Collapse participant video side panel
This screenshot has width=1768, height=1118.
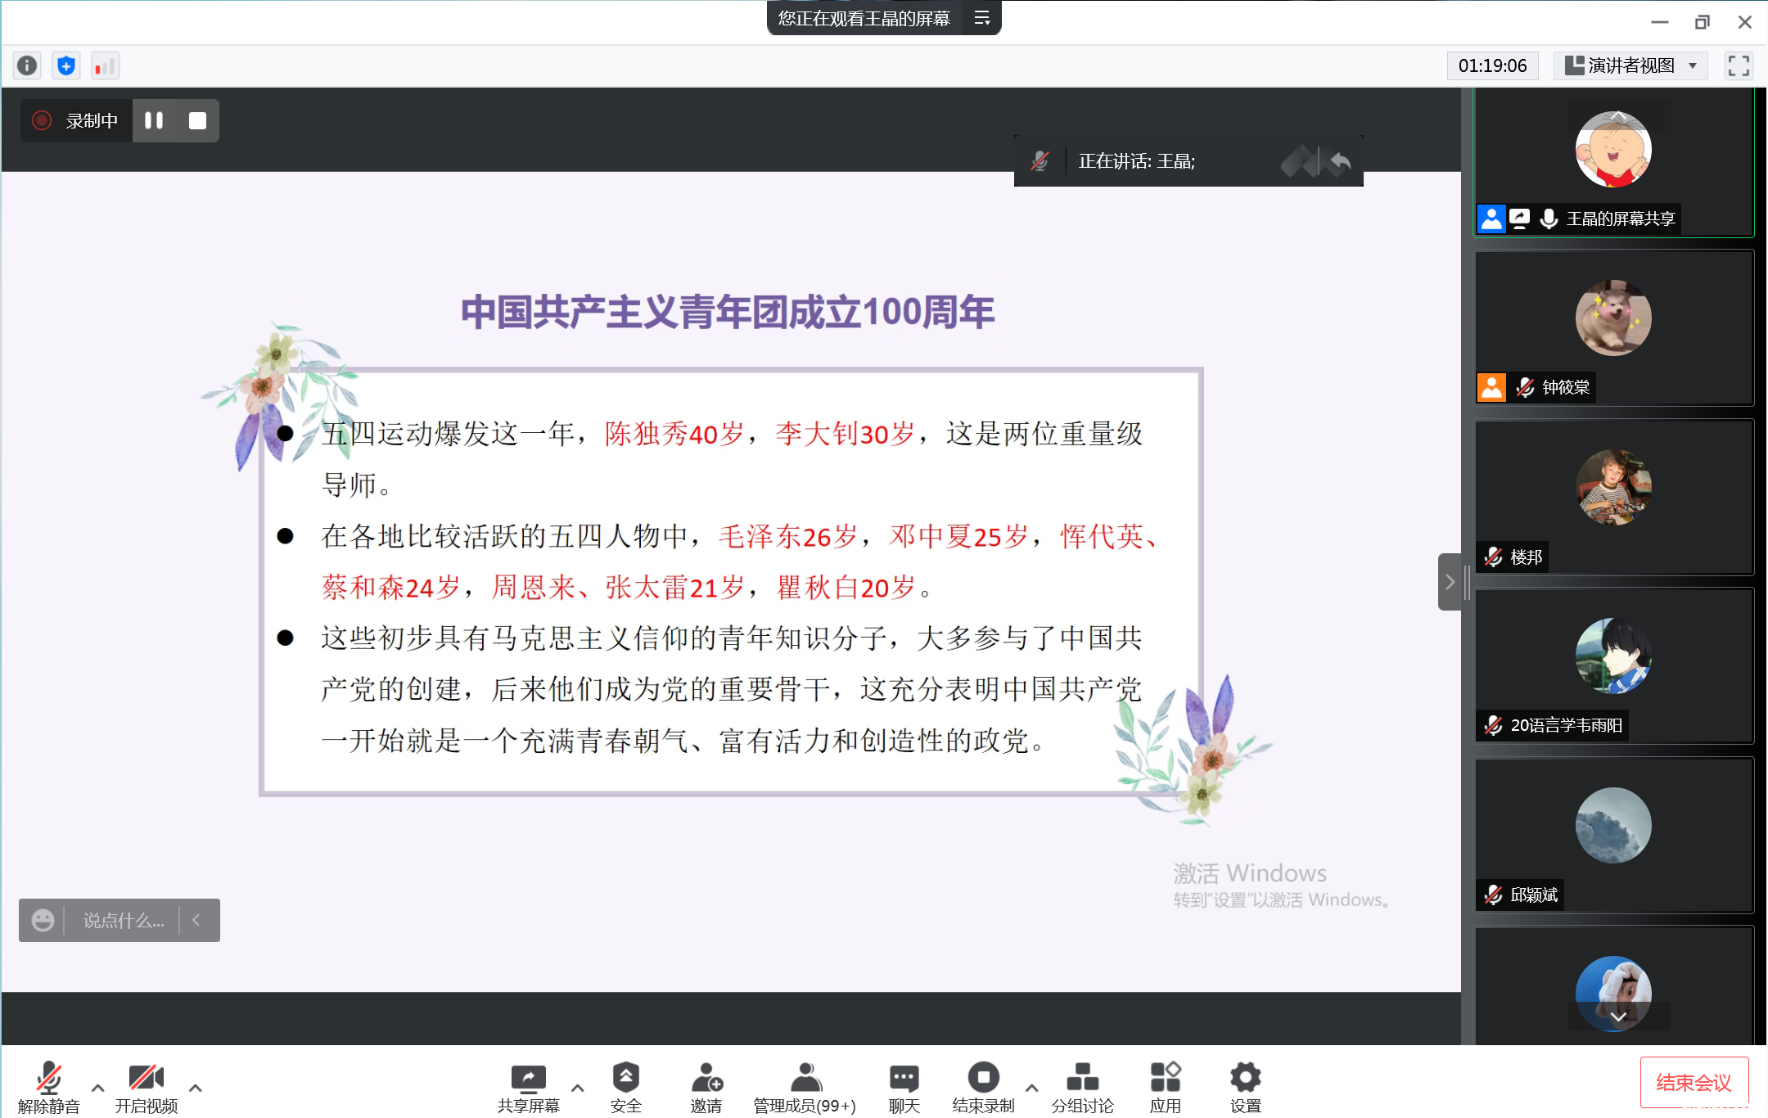click(1450, 582)
